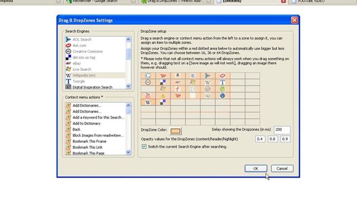Click the highlight opacity field showing 0.9
This screenshot has height=201, width=357.
click(285, 139)
